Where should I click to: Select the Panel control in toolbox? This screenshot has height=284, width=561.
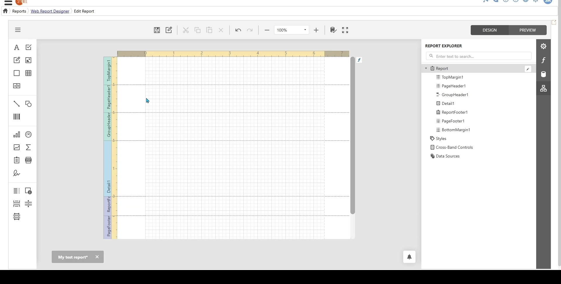coord(17,73)
